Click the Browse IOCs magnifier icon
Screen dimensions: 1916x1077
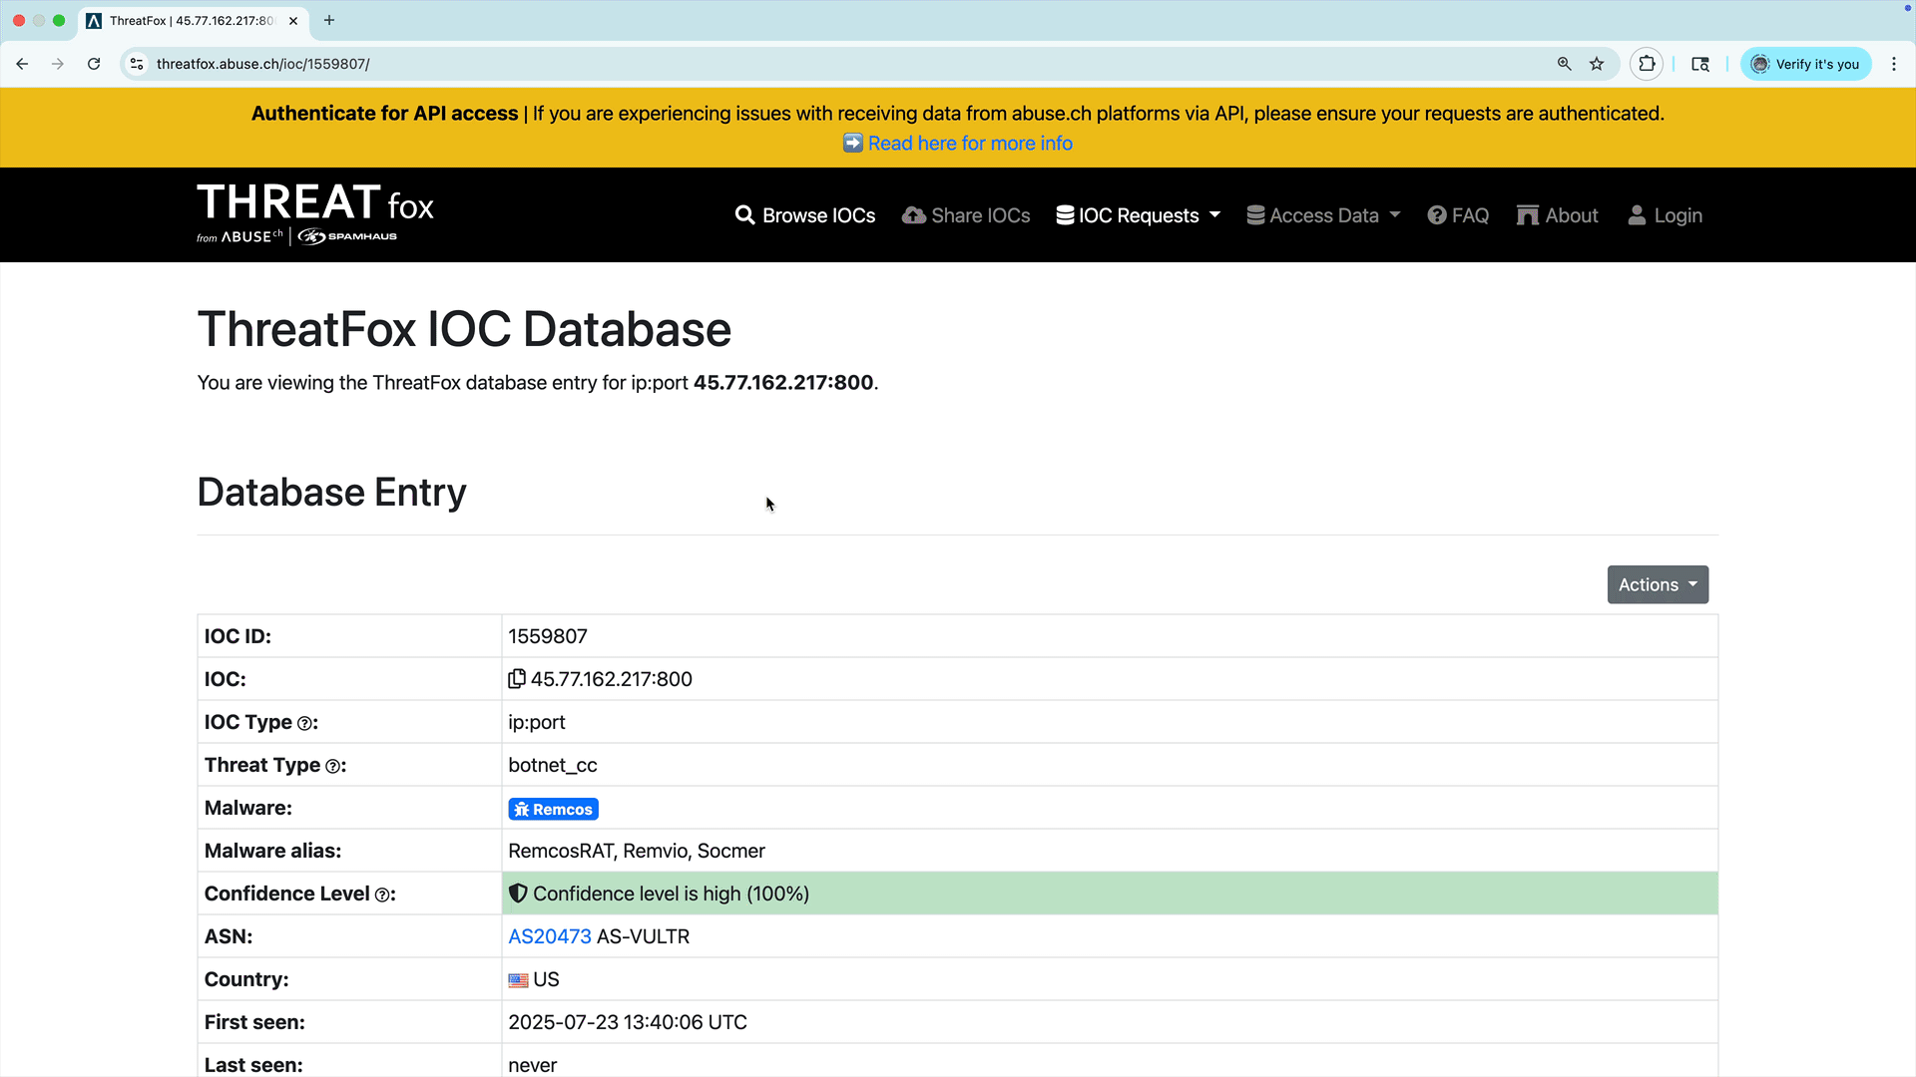click(x=744, y=215)
